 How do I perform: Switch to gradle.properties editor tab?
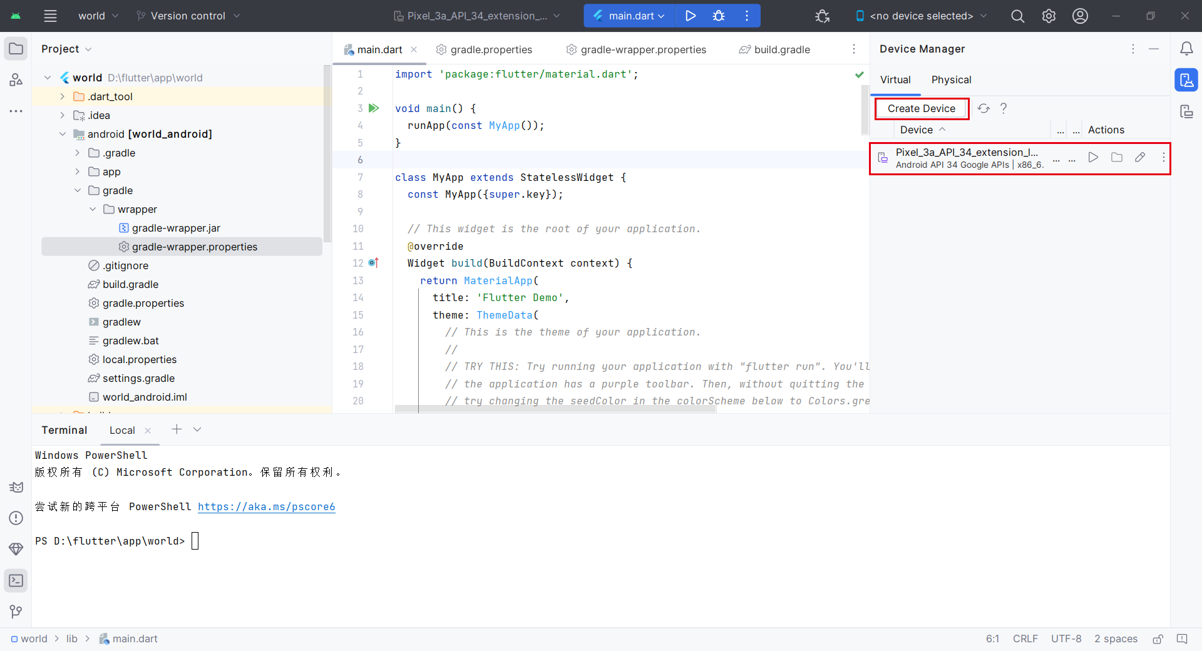pyautogui.click(x=484, y=49)
